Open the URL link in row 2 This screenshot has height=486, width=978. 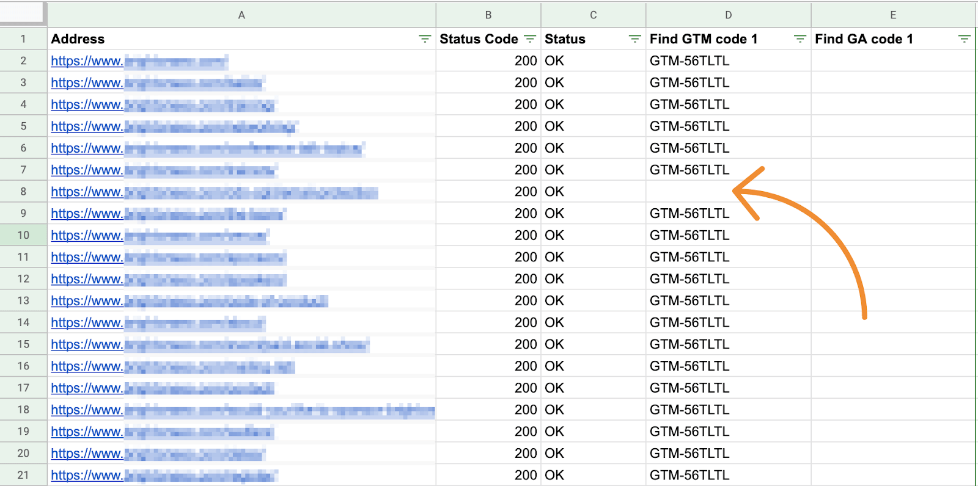(87, 61)
